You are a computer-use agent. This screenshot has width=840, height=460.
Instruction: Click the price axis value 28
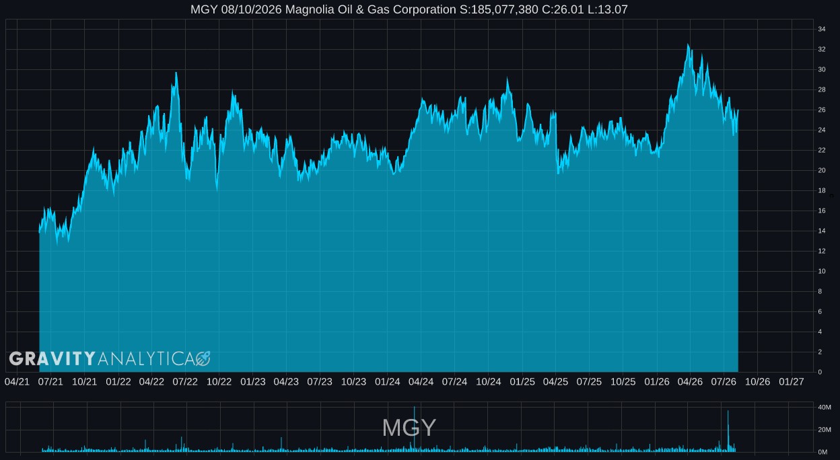point(822,89)
